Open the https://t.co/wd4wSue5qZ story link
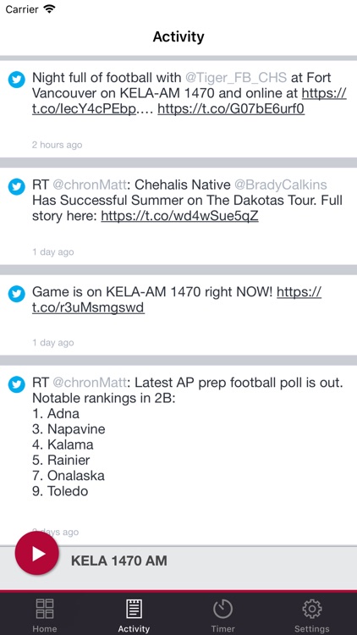This screenshot has height=635, width=357. point(179,216)
